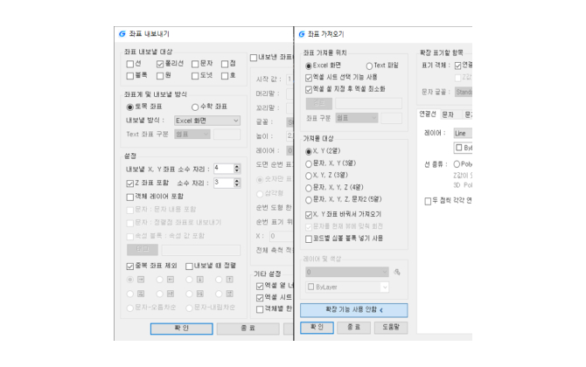Screen dimensions: 586x367
Task: Increase the X, Y decimal places spinner
Action: tap(238, 165)
